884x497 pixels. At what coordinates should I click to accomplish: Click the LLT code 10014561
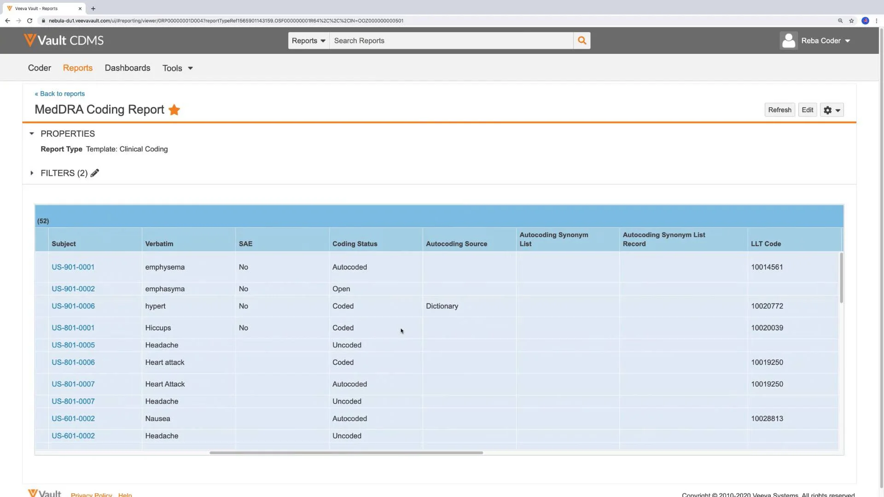767,267
